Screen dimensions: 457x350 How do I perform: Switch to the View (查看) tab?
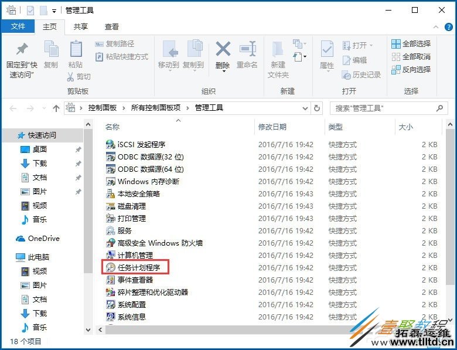[112, 27]
